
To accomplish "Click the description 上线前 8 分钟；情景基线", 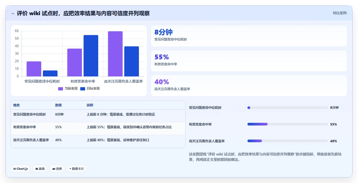I will pyautogui.click(x=121, y=114).
